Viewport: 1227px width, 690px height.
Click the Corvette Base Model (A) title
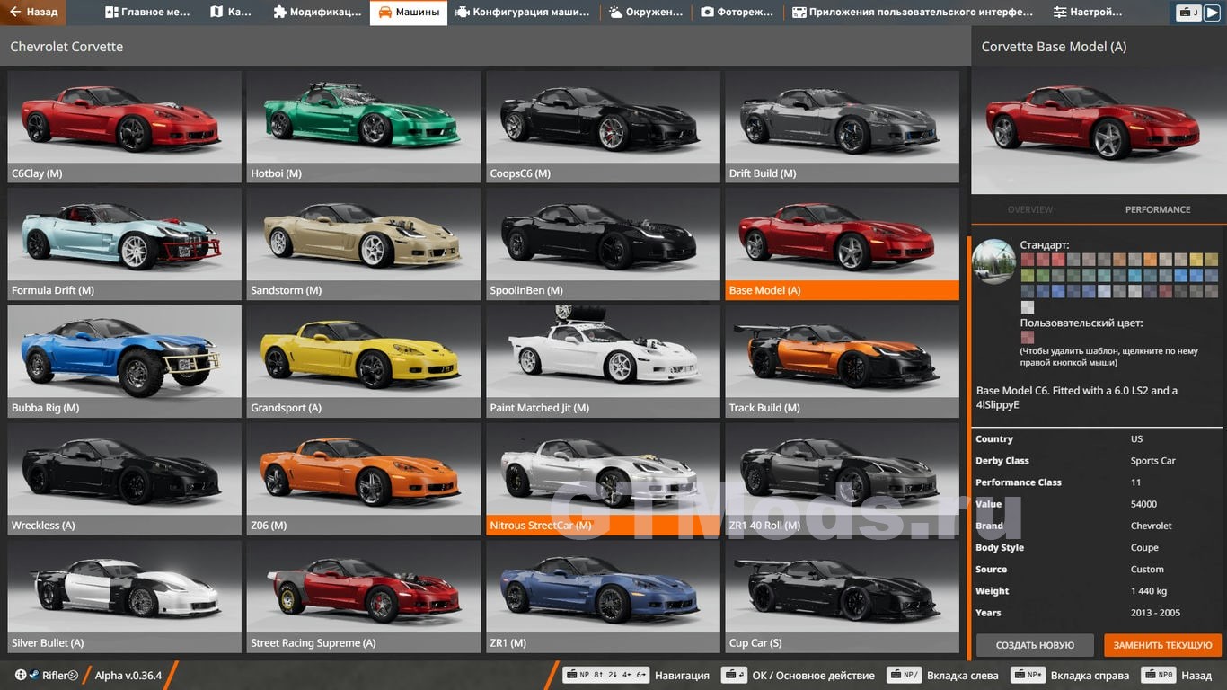(x=1054, y=47)
